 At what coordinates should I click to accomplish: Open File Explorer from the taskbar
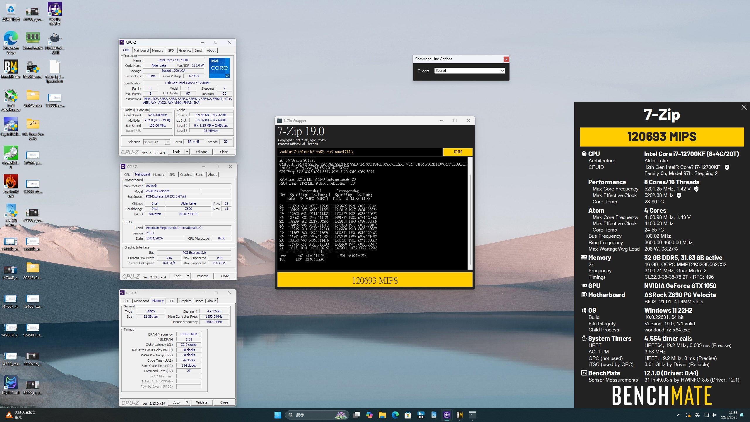[382, 415]
